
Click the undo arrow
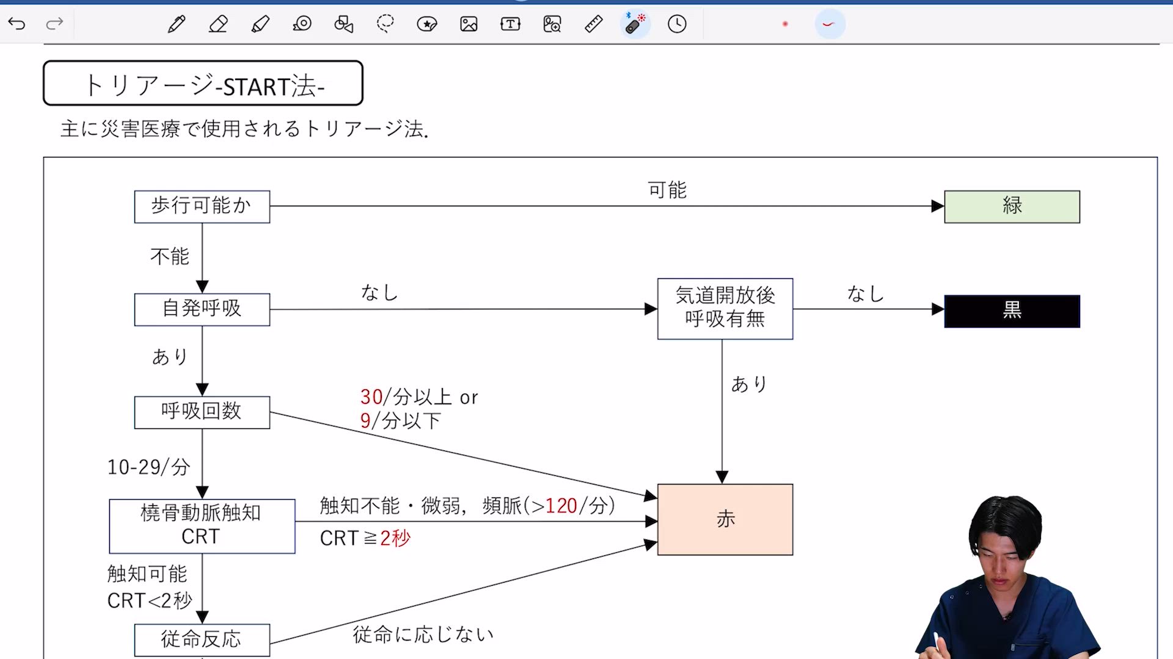16,24
